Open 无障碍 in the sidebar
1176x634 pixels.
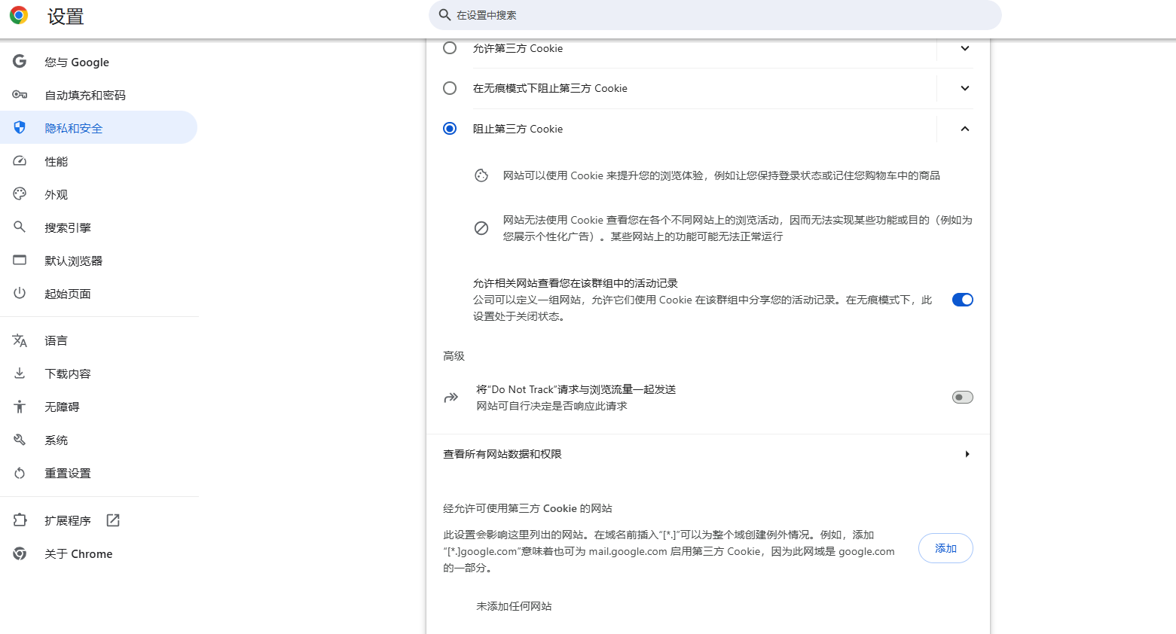(99, 407)
